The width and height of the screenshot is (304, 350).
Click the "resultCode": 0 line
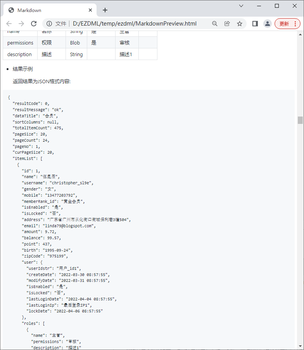31,104
